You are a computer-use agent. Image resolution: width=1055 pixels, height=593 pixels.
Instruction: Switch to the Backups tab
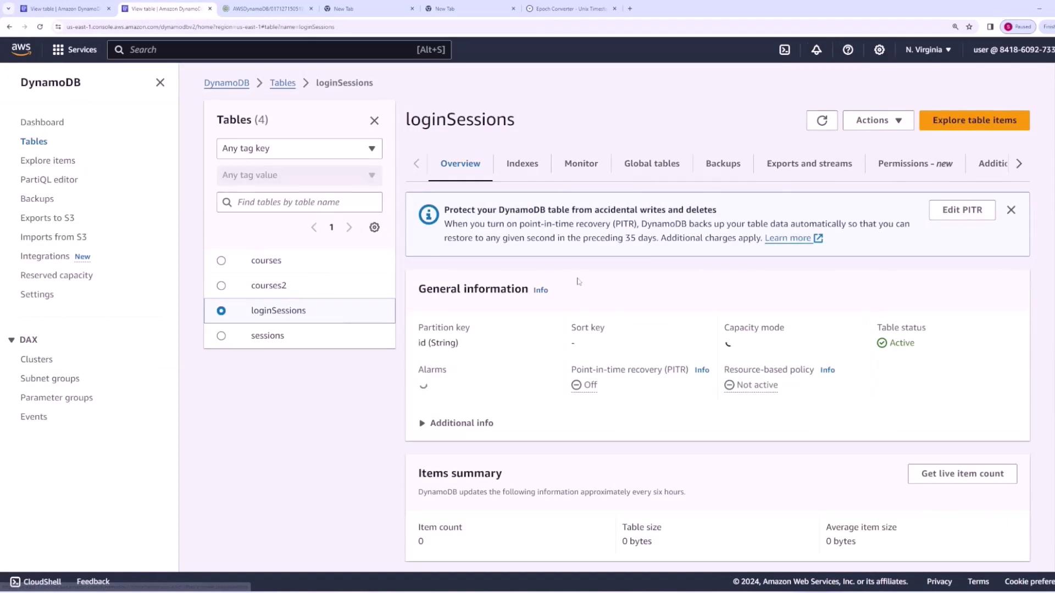tap(723, 164)
